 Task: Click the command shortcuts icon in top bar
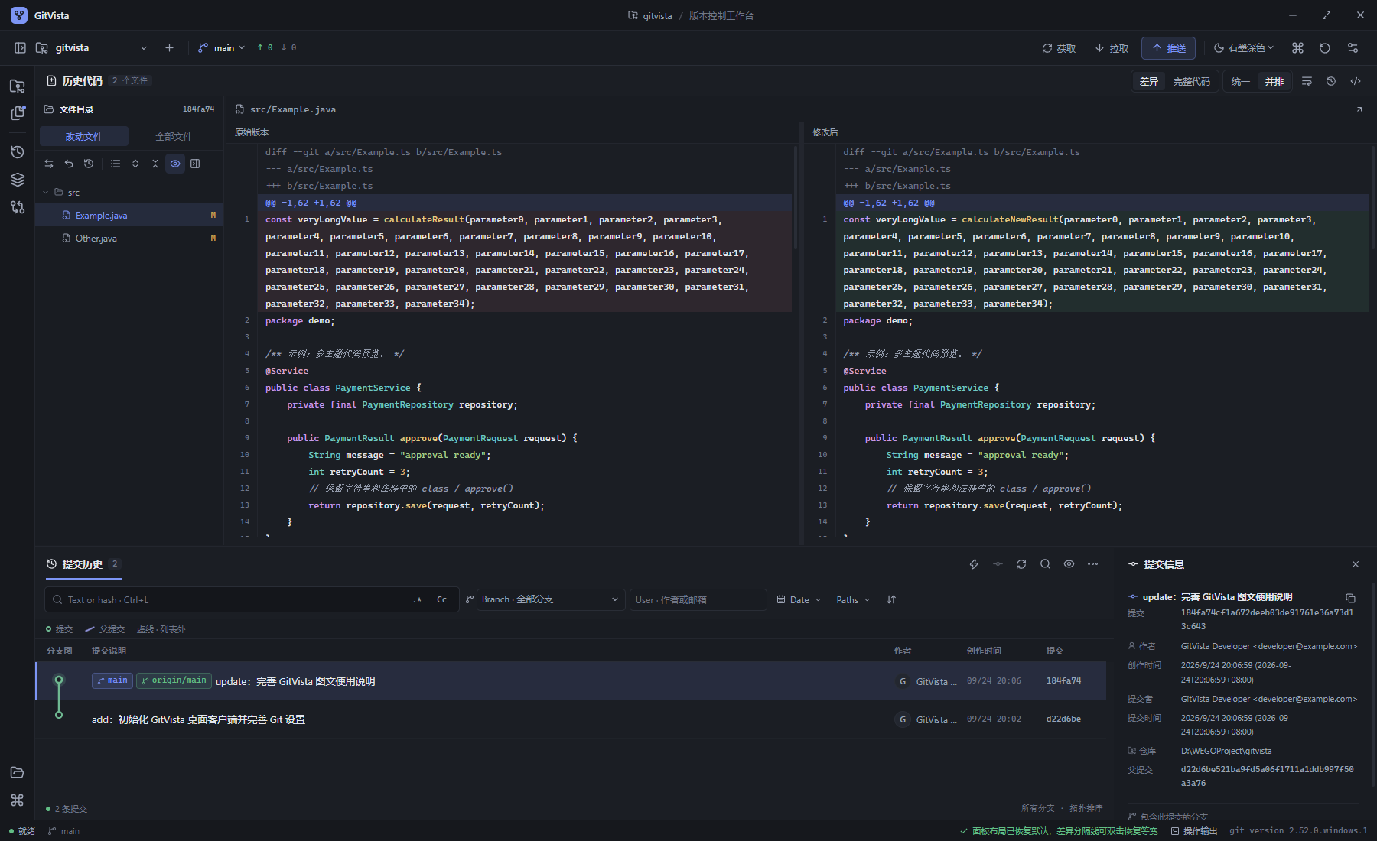[x=1297, y=47]
